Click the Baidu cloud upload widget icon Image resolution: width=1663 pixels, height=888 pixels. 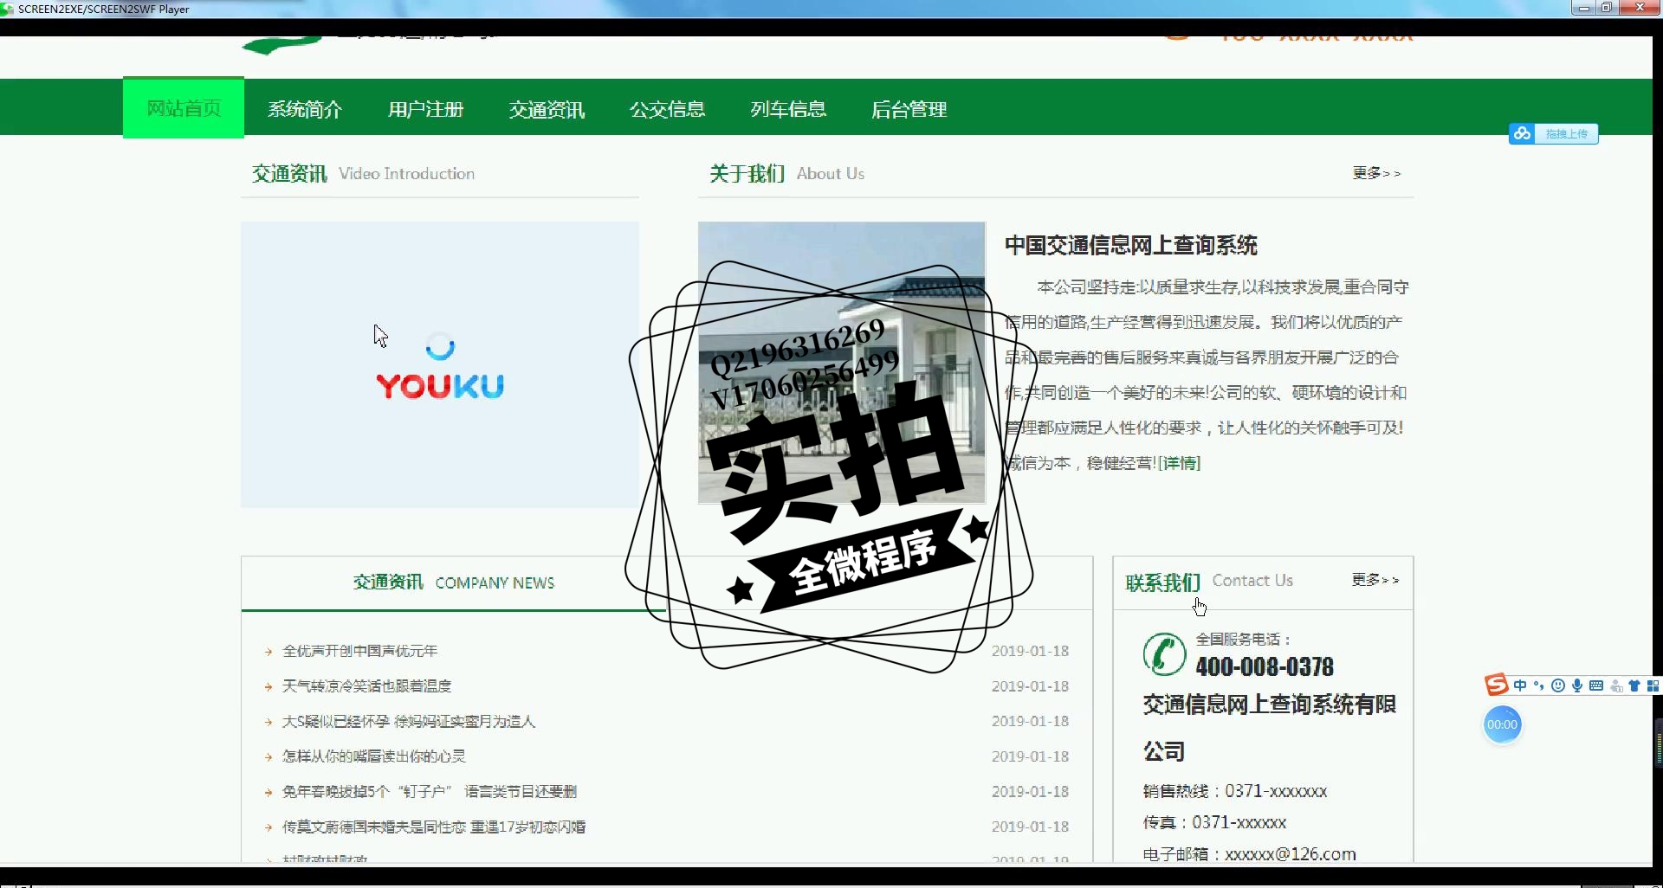point(1522,133)
